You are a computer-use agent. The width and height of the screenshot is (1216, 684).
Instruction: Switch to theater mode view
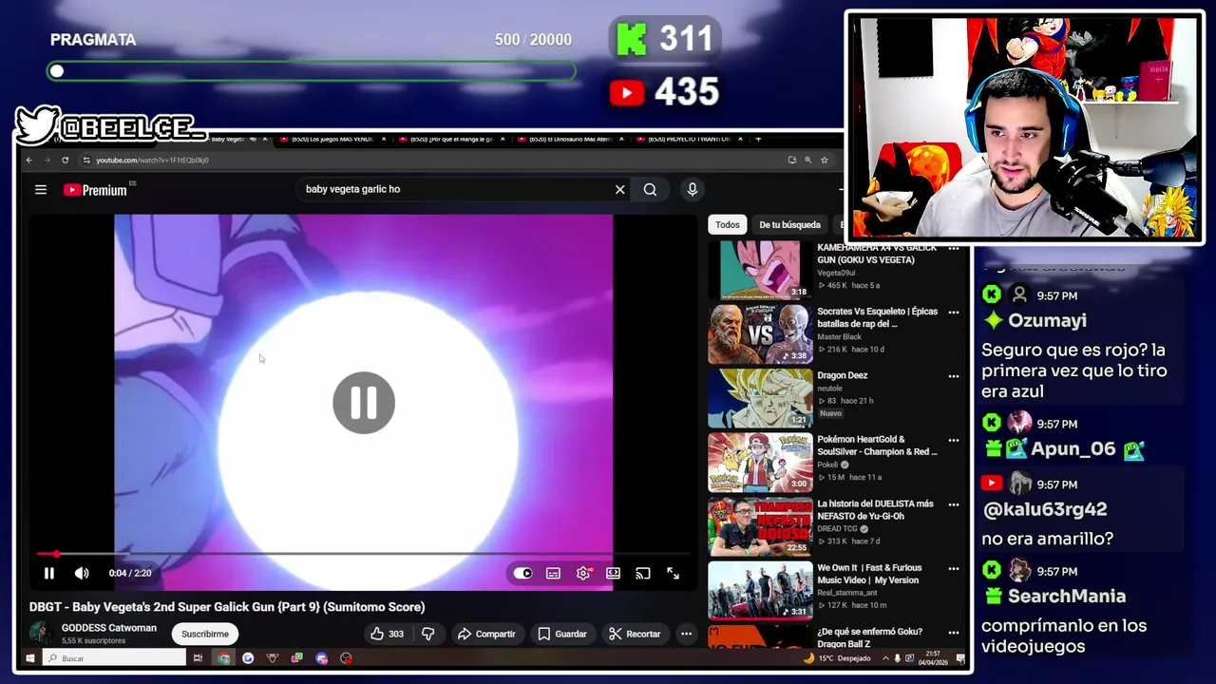[x=613, y=573]
